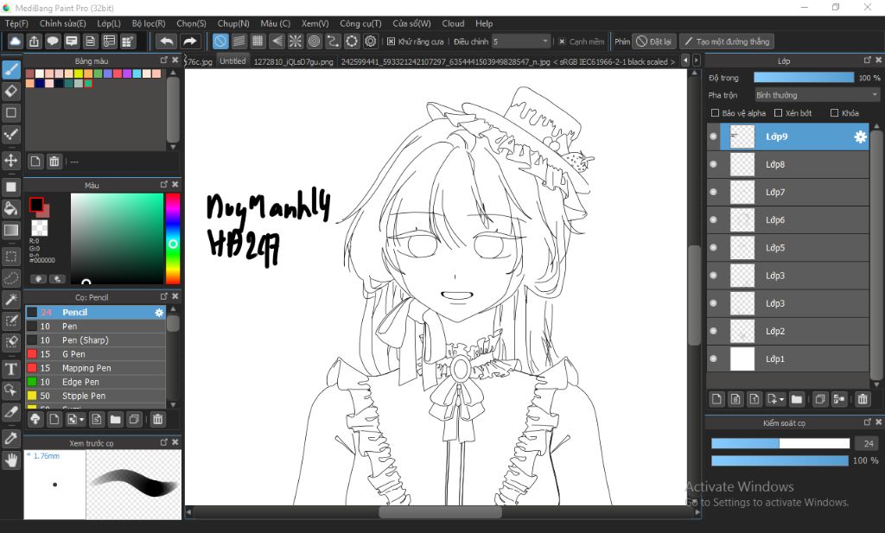Duplicate layer icon in Lớp panel
Image resolution: width=885 pixels, height=533 pixels.
tap(820, 399)
